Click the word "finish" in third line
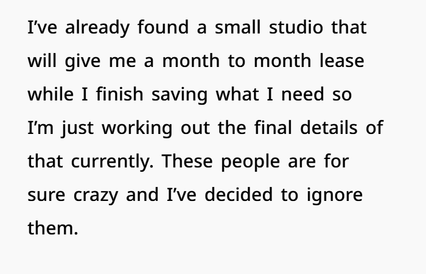The image size is (426, 274). pyautogui.click(x=119, y=94)
